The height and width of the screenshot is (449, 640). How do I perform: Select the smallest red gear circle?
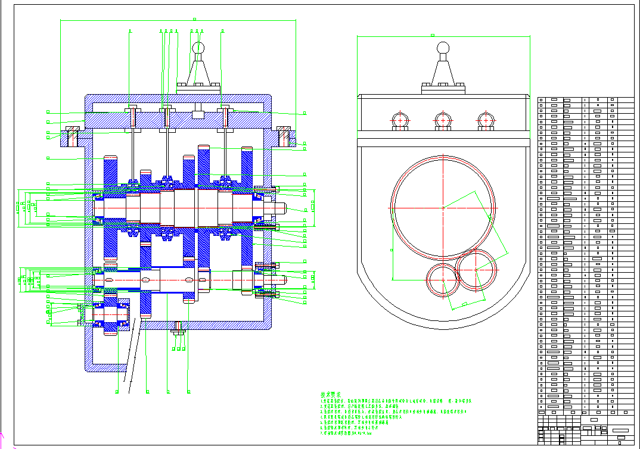click(x=441, y=280)
